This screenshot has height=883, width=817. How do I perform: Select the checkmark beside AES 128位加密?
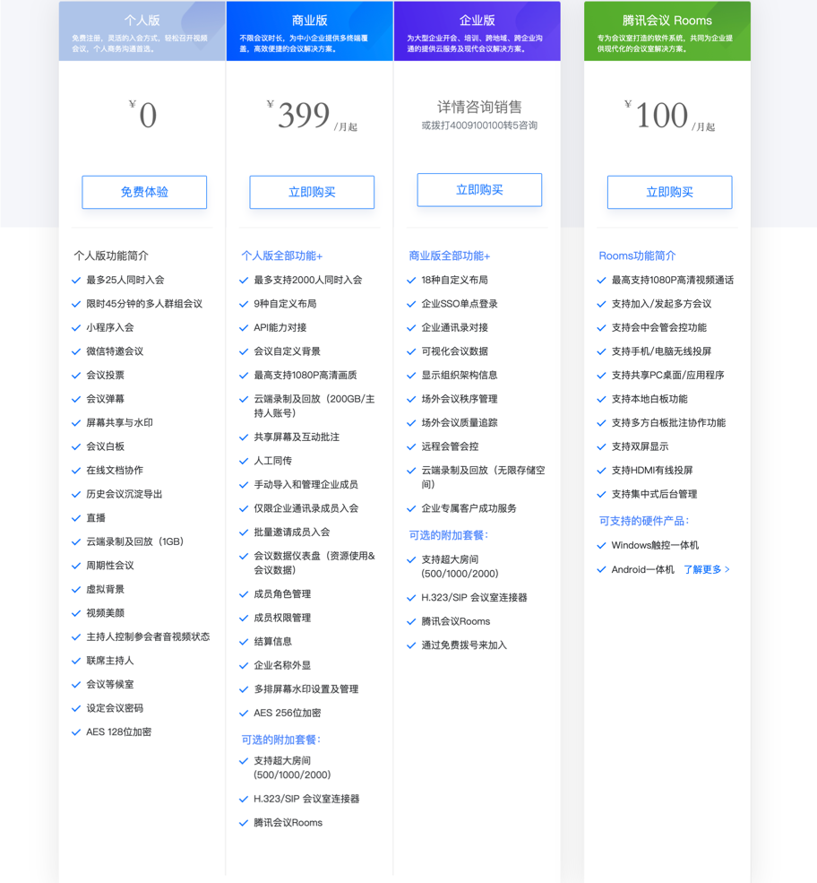pyautogui.click(x=75, y=732)
